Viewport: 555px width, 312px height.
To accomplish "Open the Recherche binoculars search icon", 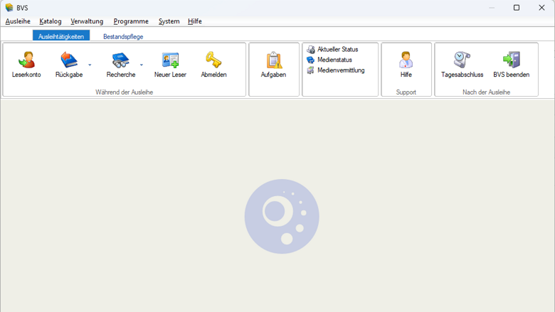I will click(x=121, y=60).
